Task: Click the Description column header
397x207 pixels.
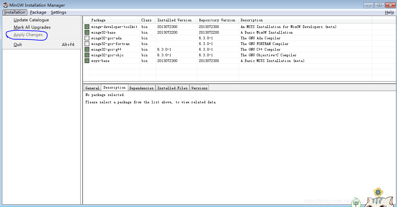Action: (x=305, y=20)
